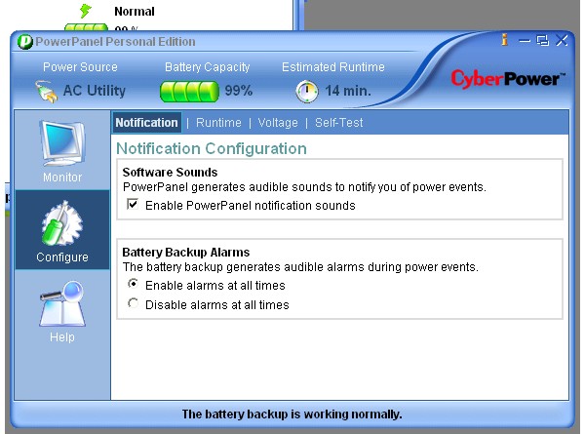The width and height of the screenshot is (585, 434).
Task: Switch to the Runtime tab
Action: coord(218,123)
